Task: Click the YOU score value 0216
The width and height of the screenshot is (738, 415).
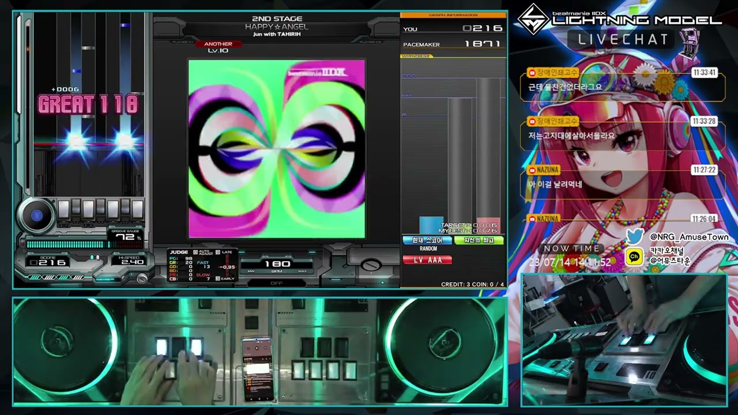Action: 483,28
